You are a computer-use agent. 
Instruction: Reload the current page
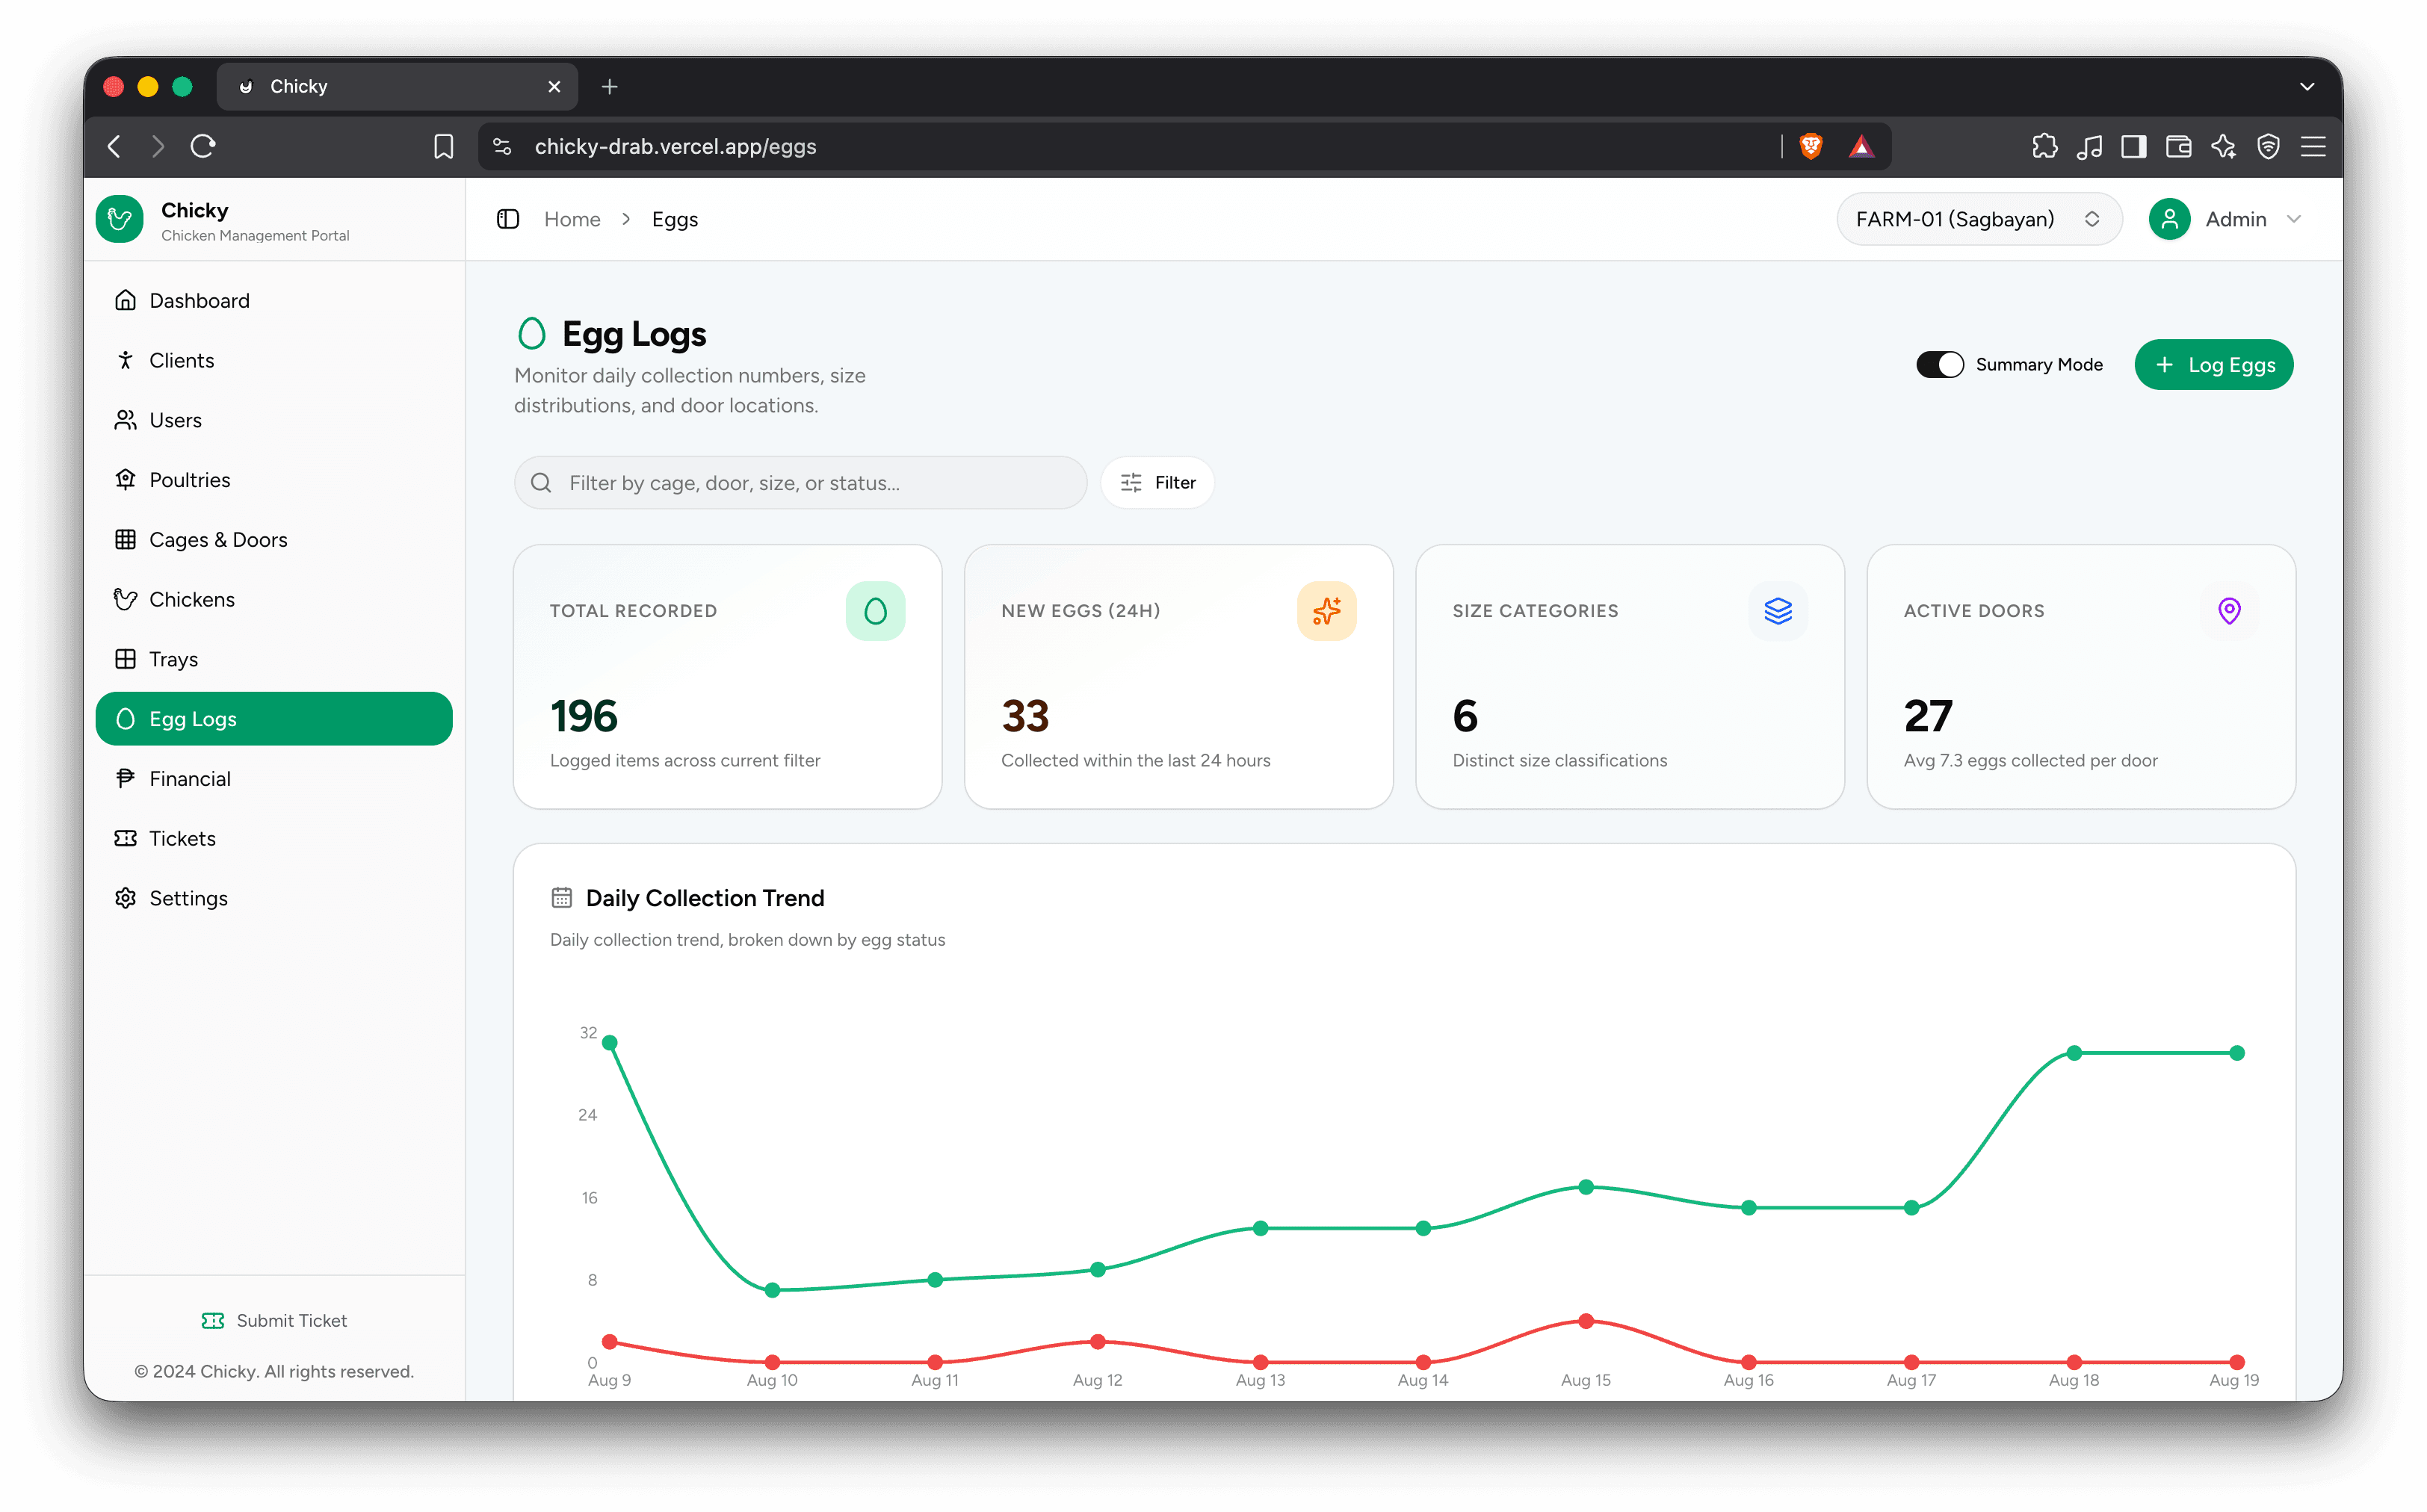tap(203, 146)
